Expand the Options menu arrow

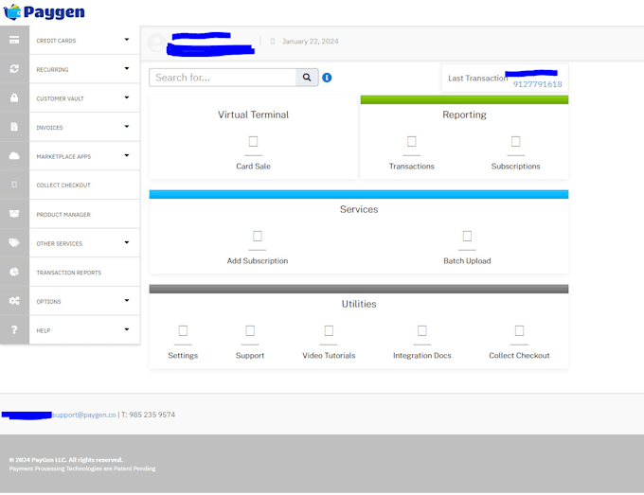127,300
